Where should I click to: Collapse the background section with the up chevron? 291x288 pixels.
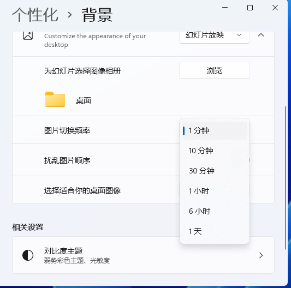tap(261, 35)
